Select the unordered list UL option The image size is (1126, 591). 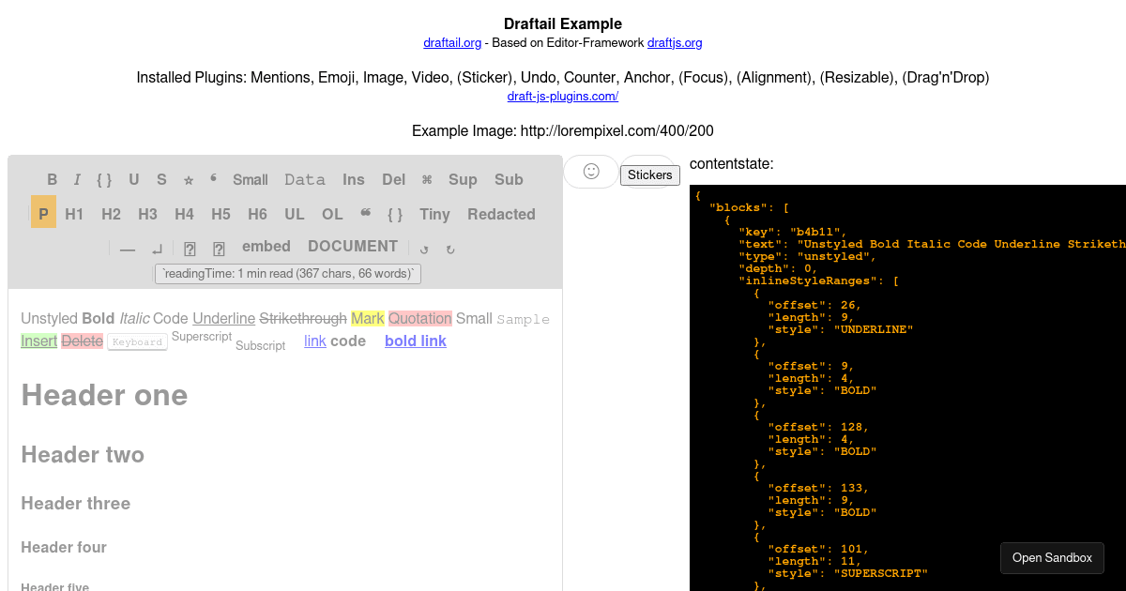(x=294, y=214)
